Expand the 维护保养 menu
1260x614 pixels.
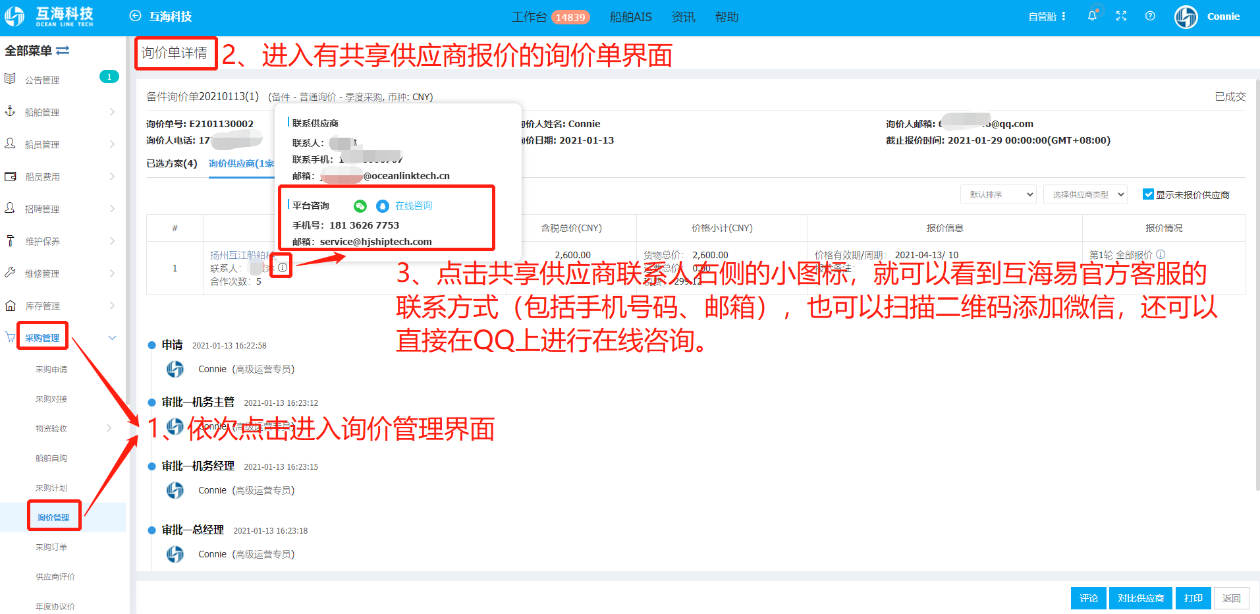[x=112, y=241]
